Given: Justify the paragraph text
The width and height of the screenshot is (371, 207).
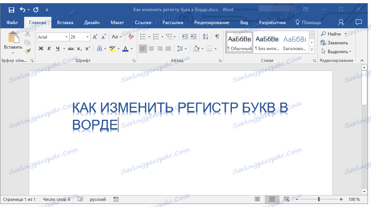Looking at the screenshot, I should 168,49.
